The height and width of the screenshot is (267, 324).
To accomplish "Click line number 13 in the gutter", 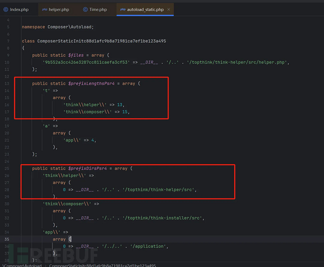I will click(7, 84).
